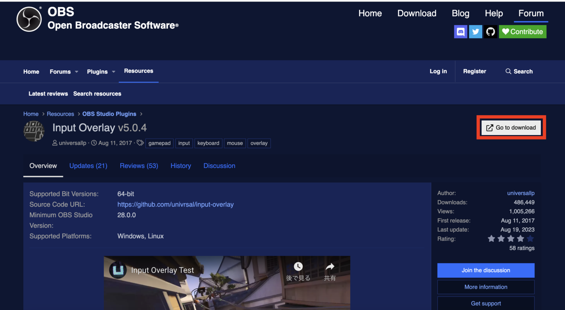Image resolution: width=565 pixels, height=310 pixels.
Task: Switch to the History tab
Action: tap(181, 166)
